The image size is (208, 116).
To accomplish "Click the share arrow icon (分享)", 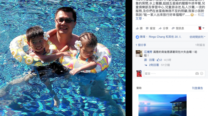I will 160,29.
